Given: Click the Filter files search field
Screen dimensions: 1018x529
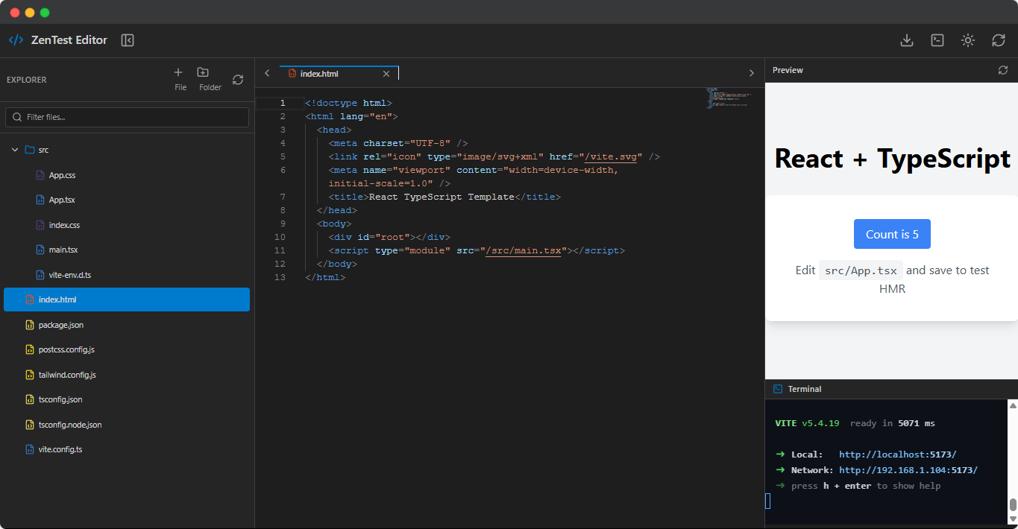Looking at the screenshot, I should pos(128,117).
